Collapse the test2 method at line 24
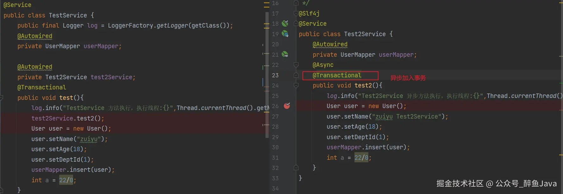 tap(296, 85)
